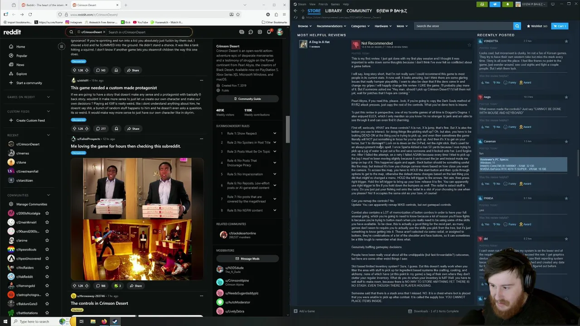Open Steam Wishlist link
This screenshot has height=326, width=580.
pos(537,26)
